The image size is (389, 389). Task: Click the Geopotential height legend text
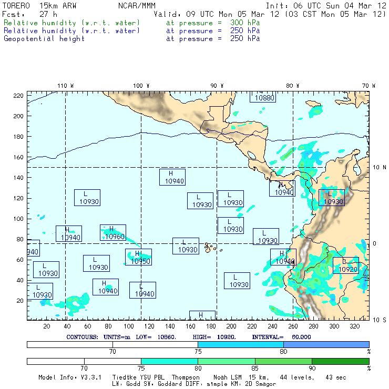click(x=44, y=38)
